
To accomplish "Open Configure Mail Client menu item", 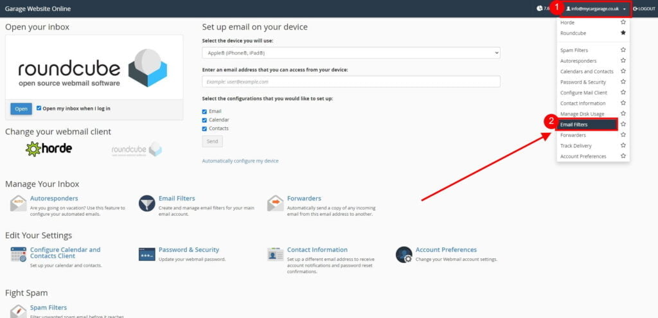I will click(583, 93).
